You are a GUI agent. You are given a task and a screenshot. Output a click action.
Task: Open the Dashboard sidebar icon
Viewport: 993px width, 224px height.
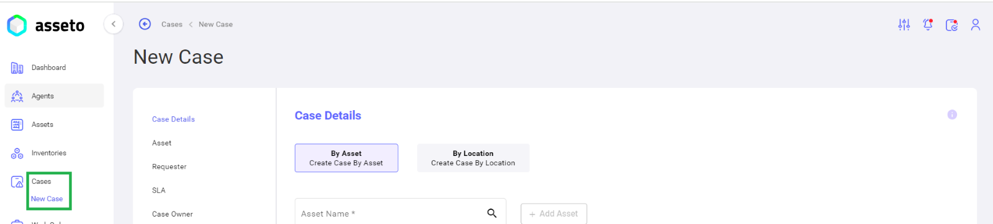pyautogui.click(x=17, y=67)
